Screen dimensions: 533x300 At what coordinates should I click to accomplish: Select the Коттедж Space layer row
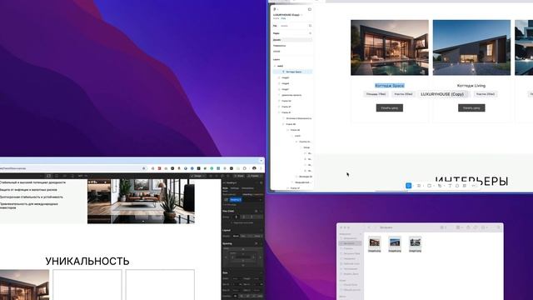292,72
